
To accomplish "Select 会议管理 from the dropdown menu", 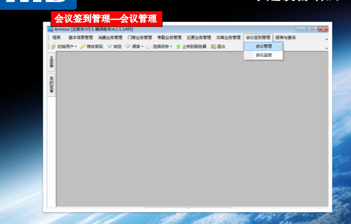I will click(263, 46).
